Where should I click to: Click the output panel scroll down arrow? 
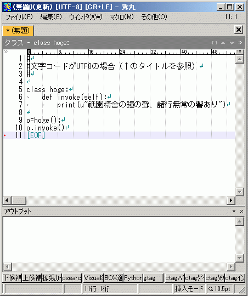[x=239, y=258]
